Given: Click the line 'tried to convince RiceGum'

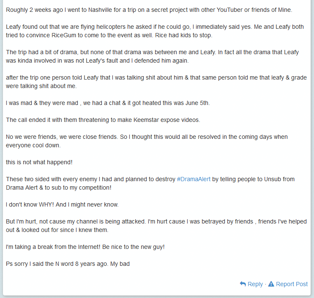Looking at the screenshot, I should coord(109,35).
